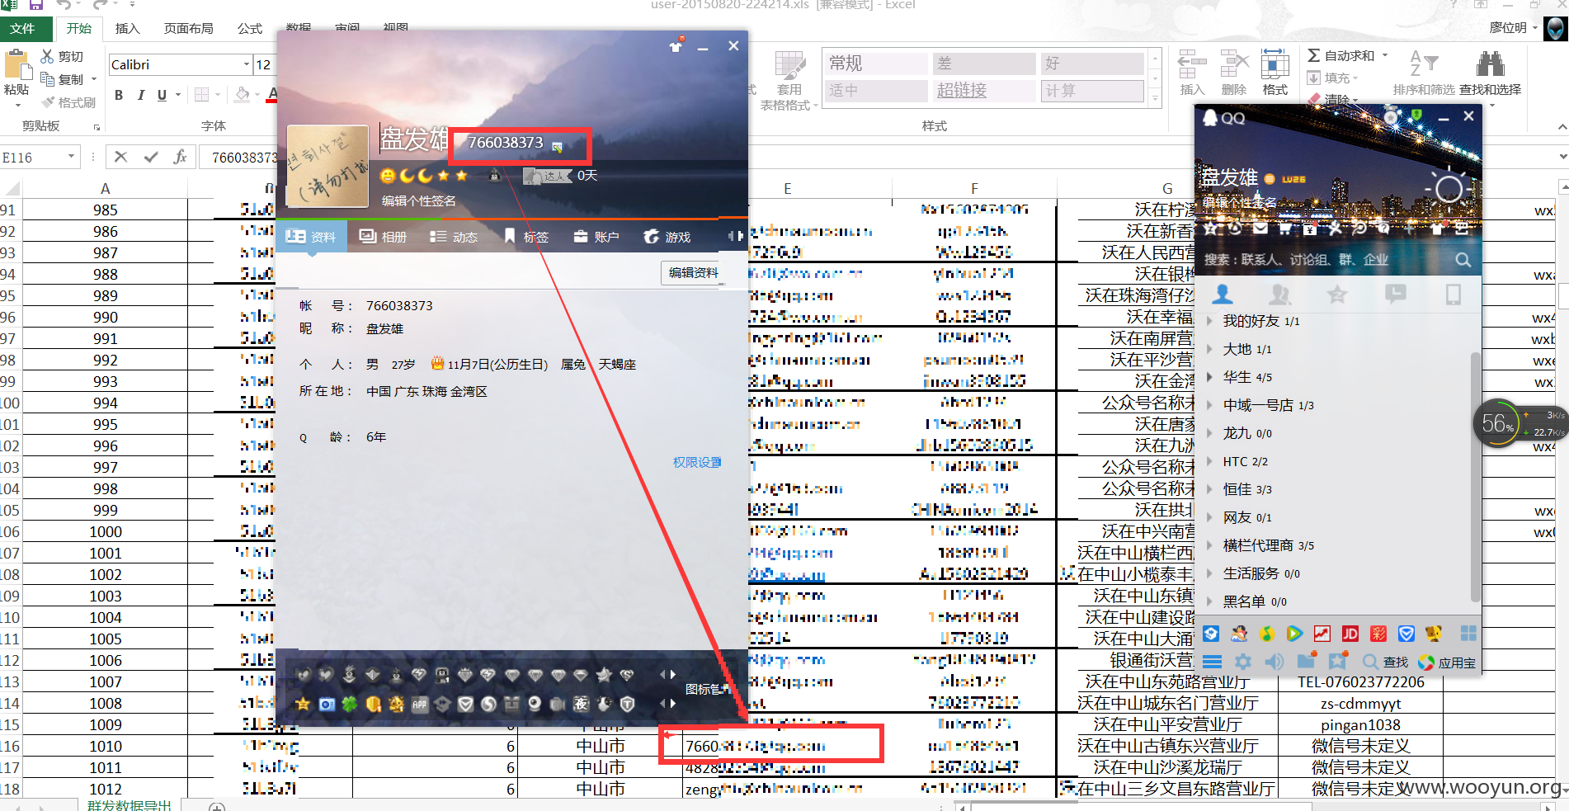1569x811 pixels.
Task: Switch to QQ contacts tab
Action: [1223, 294]
